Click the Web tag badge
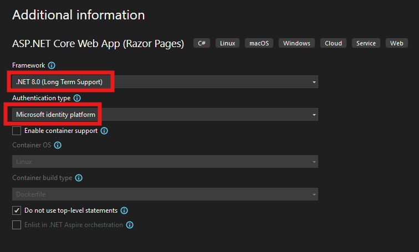This screenshot has height=252, width=419. [397, 43]
